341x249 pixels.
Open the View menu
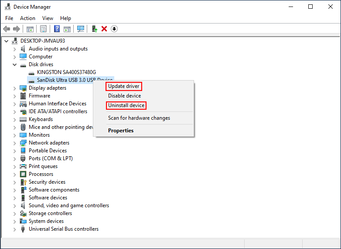coord(48,18)
